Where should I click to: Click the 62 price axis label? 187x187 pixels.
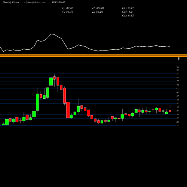point(178,92)
